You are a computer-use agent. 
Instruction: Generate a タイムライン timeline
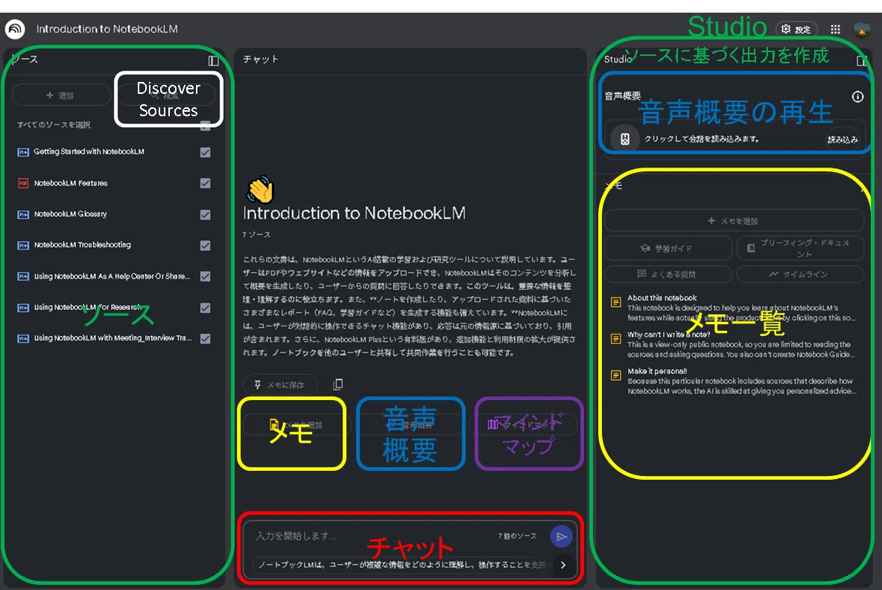click(x=800, y=274)
